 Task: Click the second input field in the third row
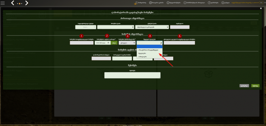(122, 59)
